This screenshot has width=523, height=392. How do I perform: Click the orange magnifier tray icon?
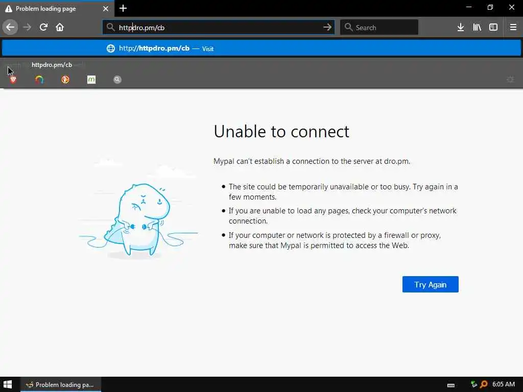[x=484, y=384]
